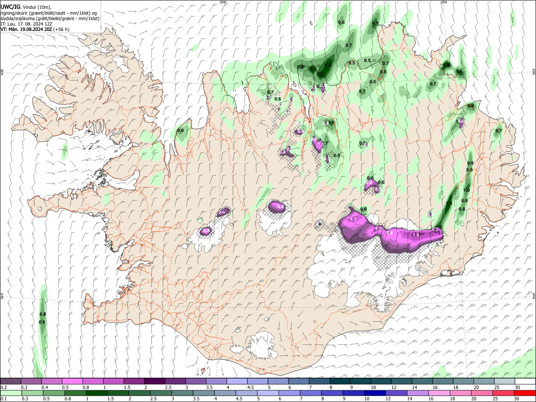
Task: Click the 2.0 value at the snow band's east end
Action: click(x=435, y=230)
